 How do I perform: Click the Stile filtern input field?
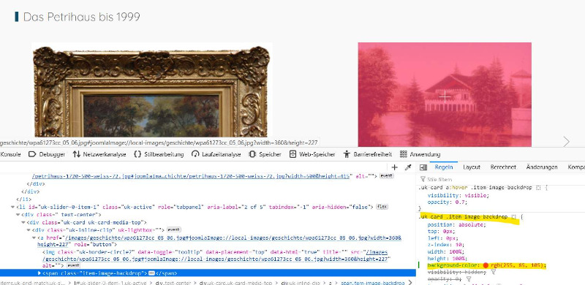500,179
